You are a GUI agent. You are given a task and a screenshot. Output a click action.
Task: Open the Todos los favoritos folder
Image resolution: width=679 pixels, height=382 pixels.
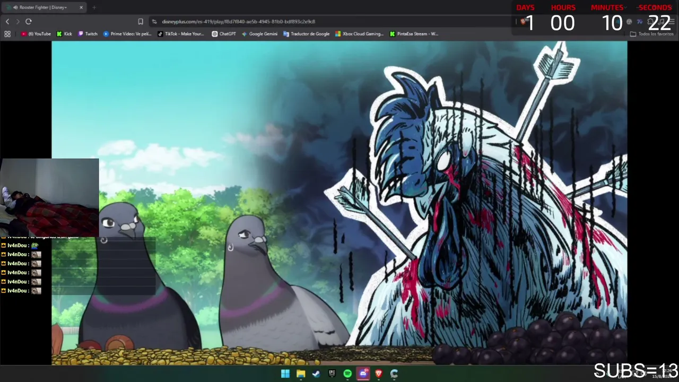pyautogui.click(x=651, y=34)
